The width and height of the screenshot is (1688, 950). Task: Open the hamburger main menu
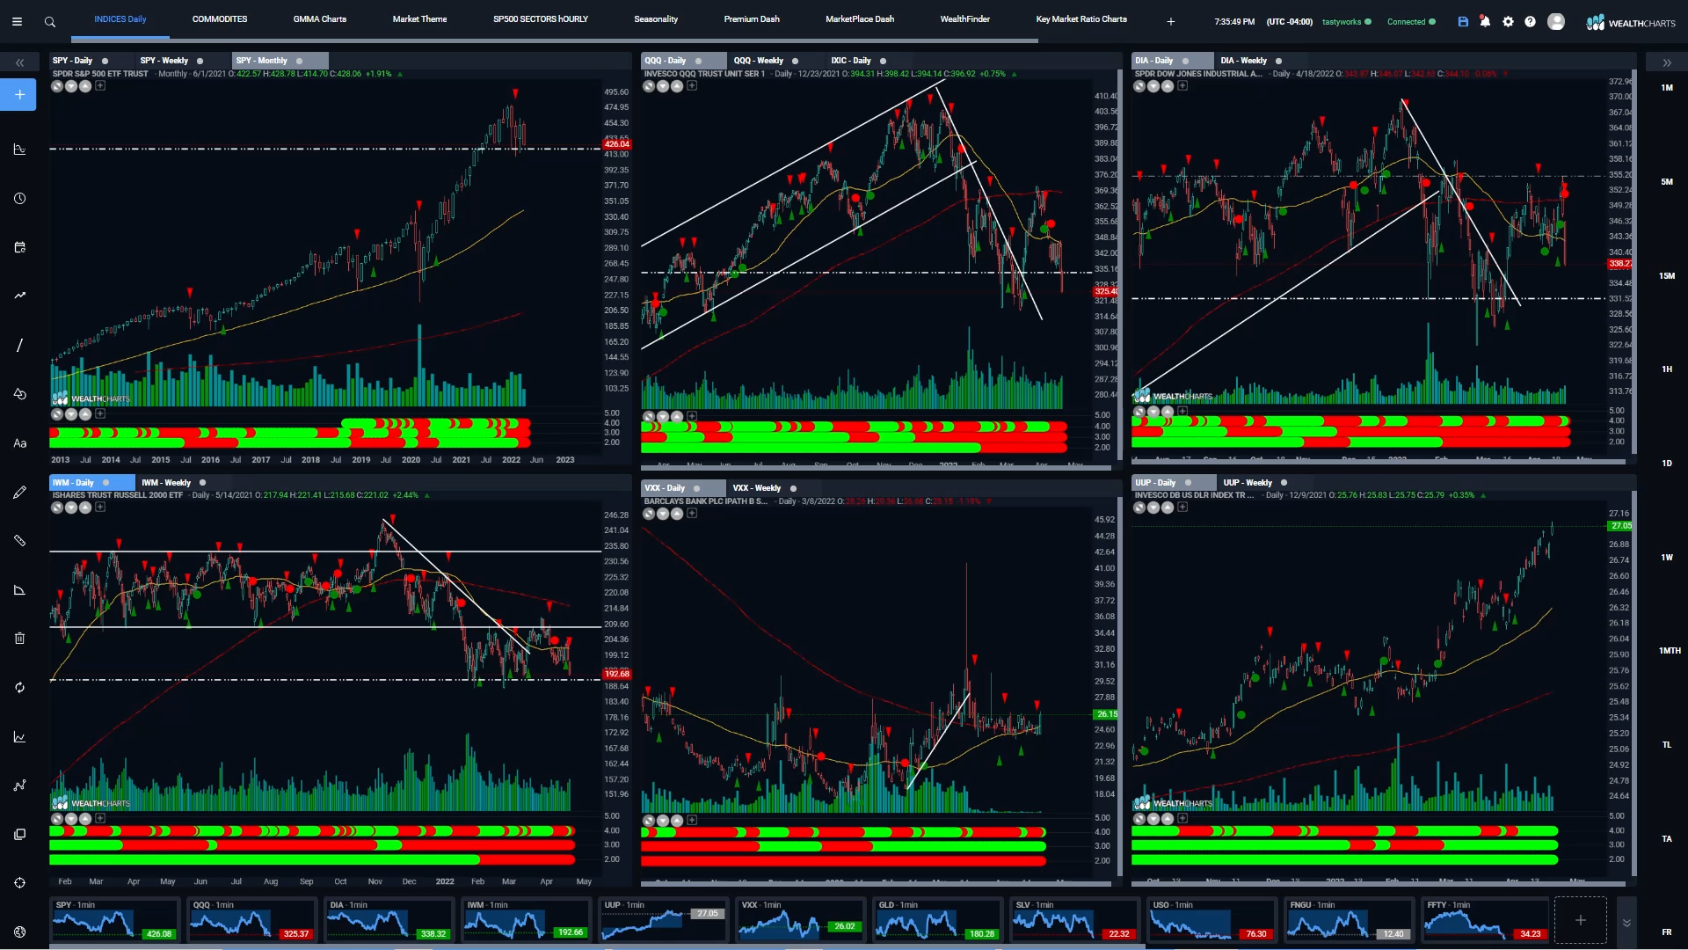17,22
